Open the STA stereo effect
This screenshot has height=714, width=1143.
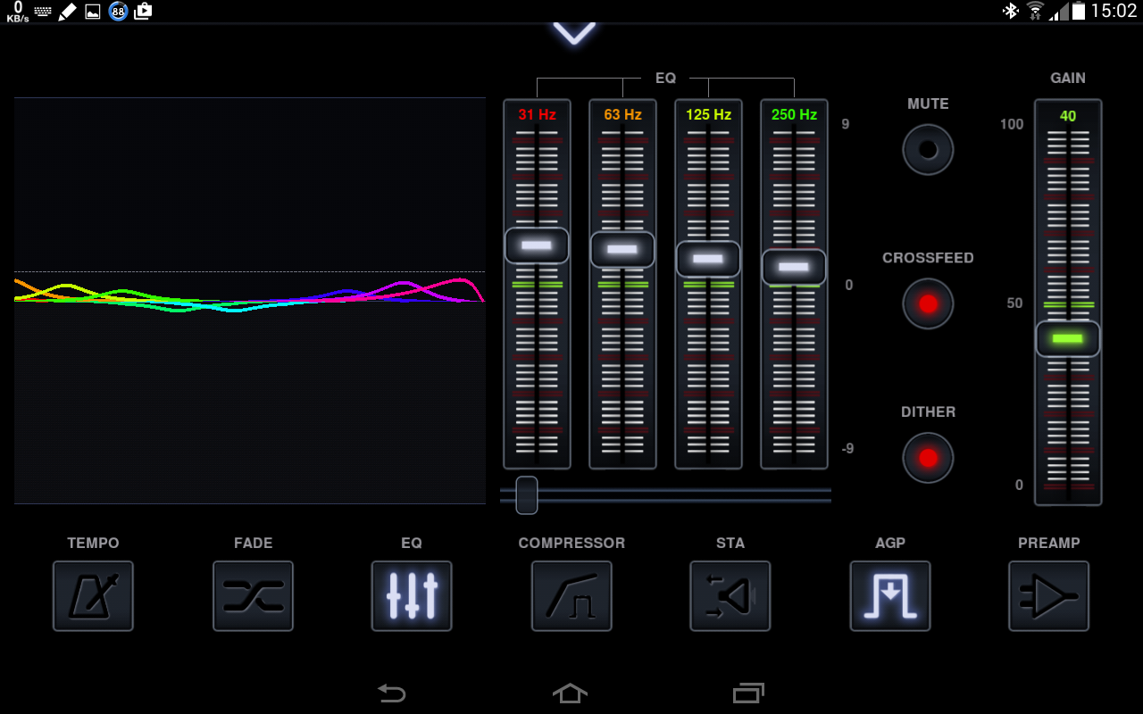tap(730, 595)
